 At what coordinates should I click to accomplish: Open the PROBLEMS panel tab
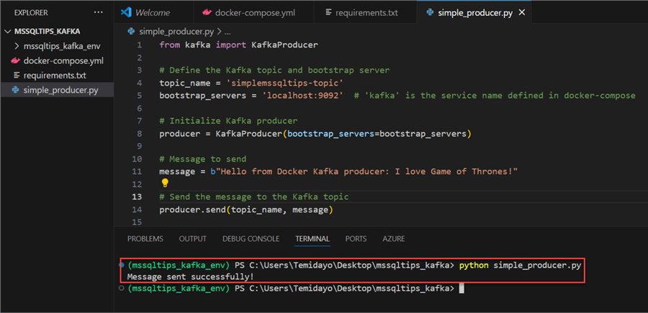(145, 239)
